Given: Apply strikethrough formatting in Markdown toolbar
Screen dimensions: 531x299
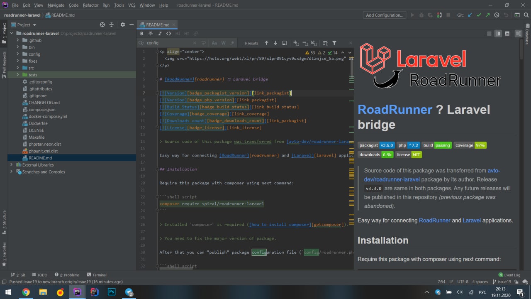Looking at the screenshot, I should click(x=151, y=34).
